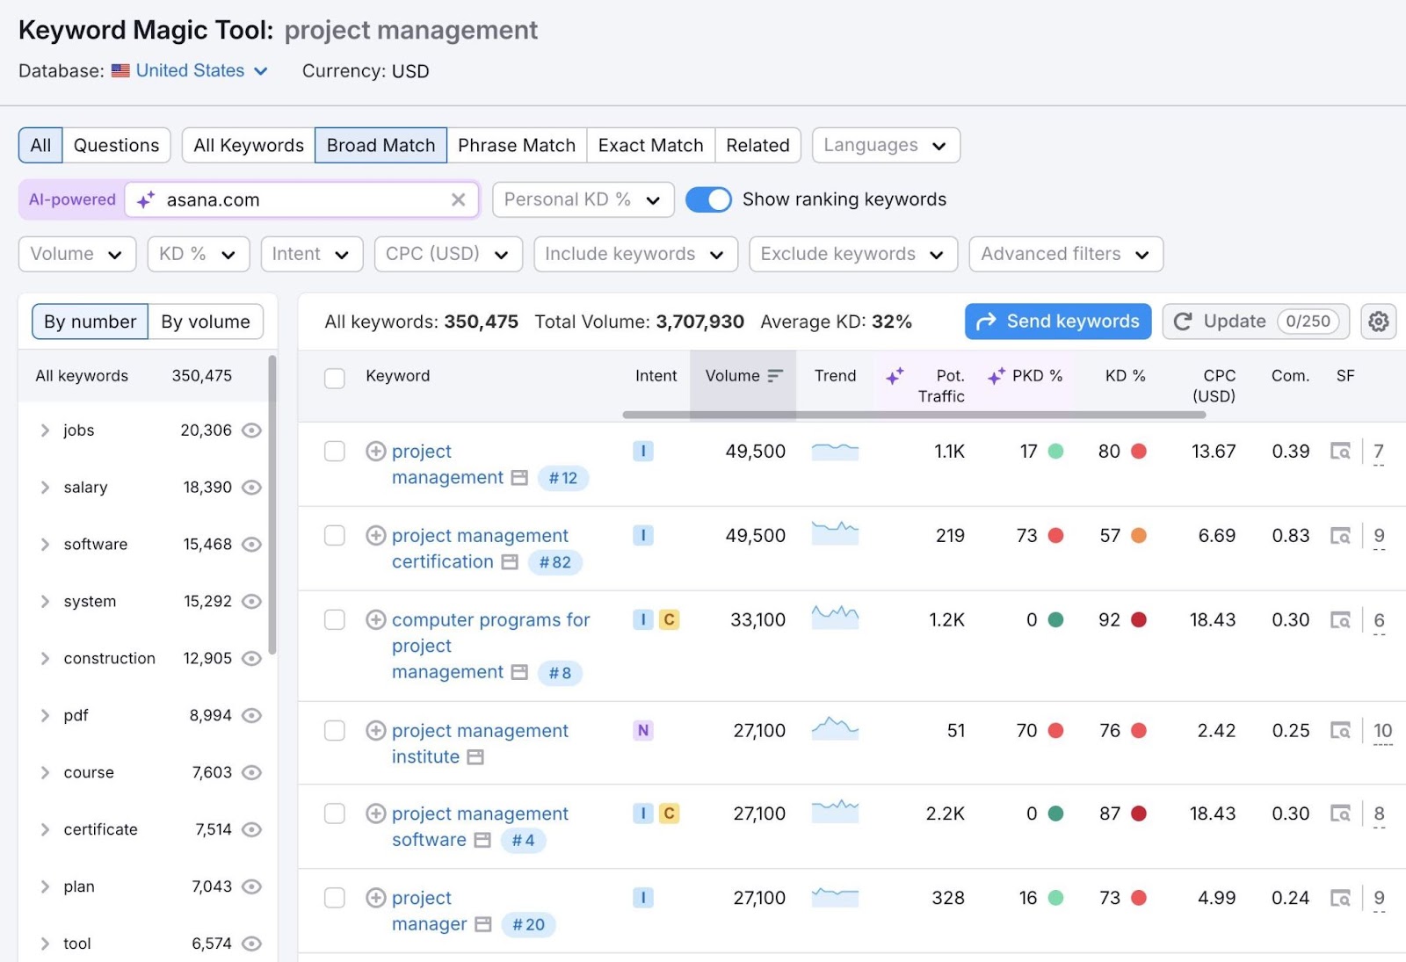
Task: Hide the "jobs" keyword group with its eye icon
Action: tap(251, 430)
